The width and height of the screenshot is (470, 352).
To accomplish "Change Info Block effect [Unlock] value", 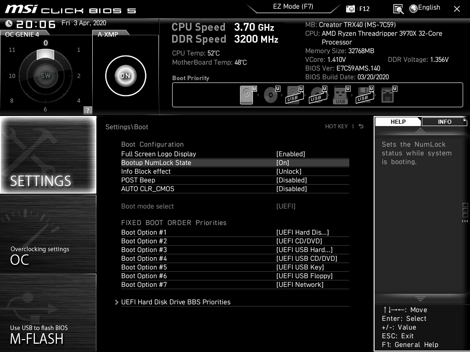I will coord(289,171).
